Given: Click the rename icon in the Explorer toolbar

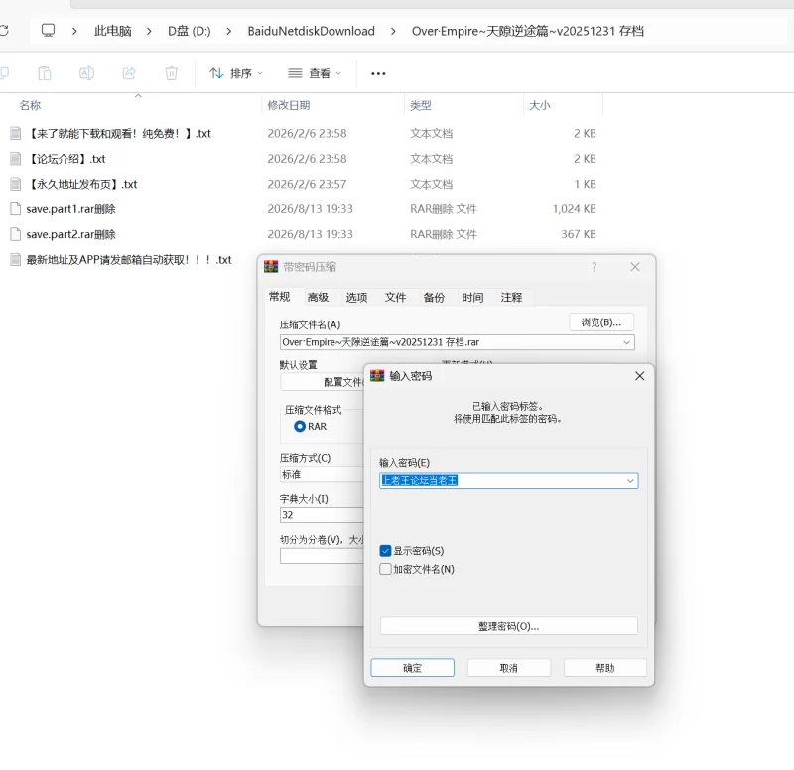Looking at the screenshot, I should 86,73.
